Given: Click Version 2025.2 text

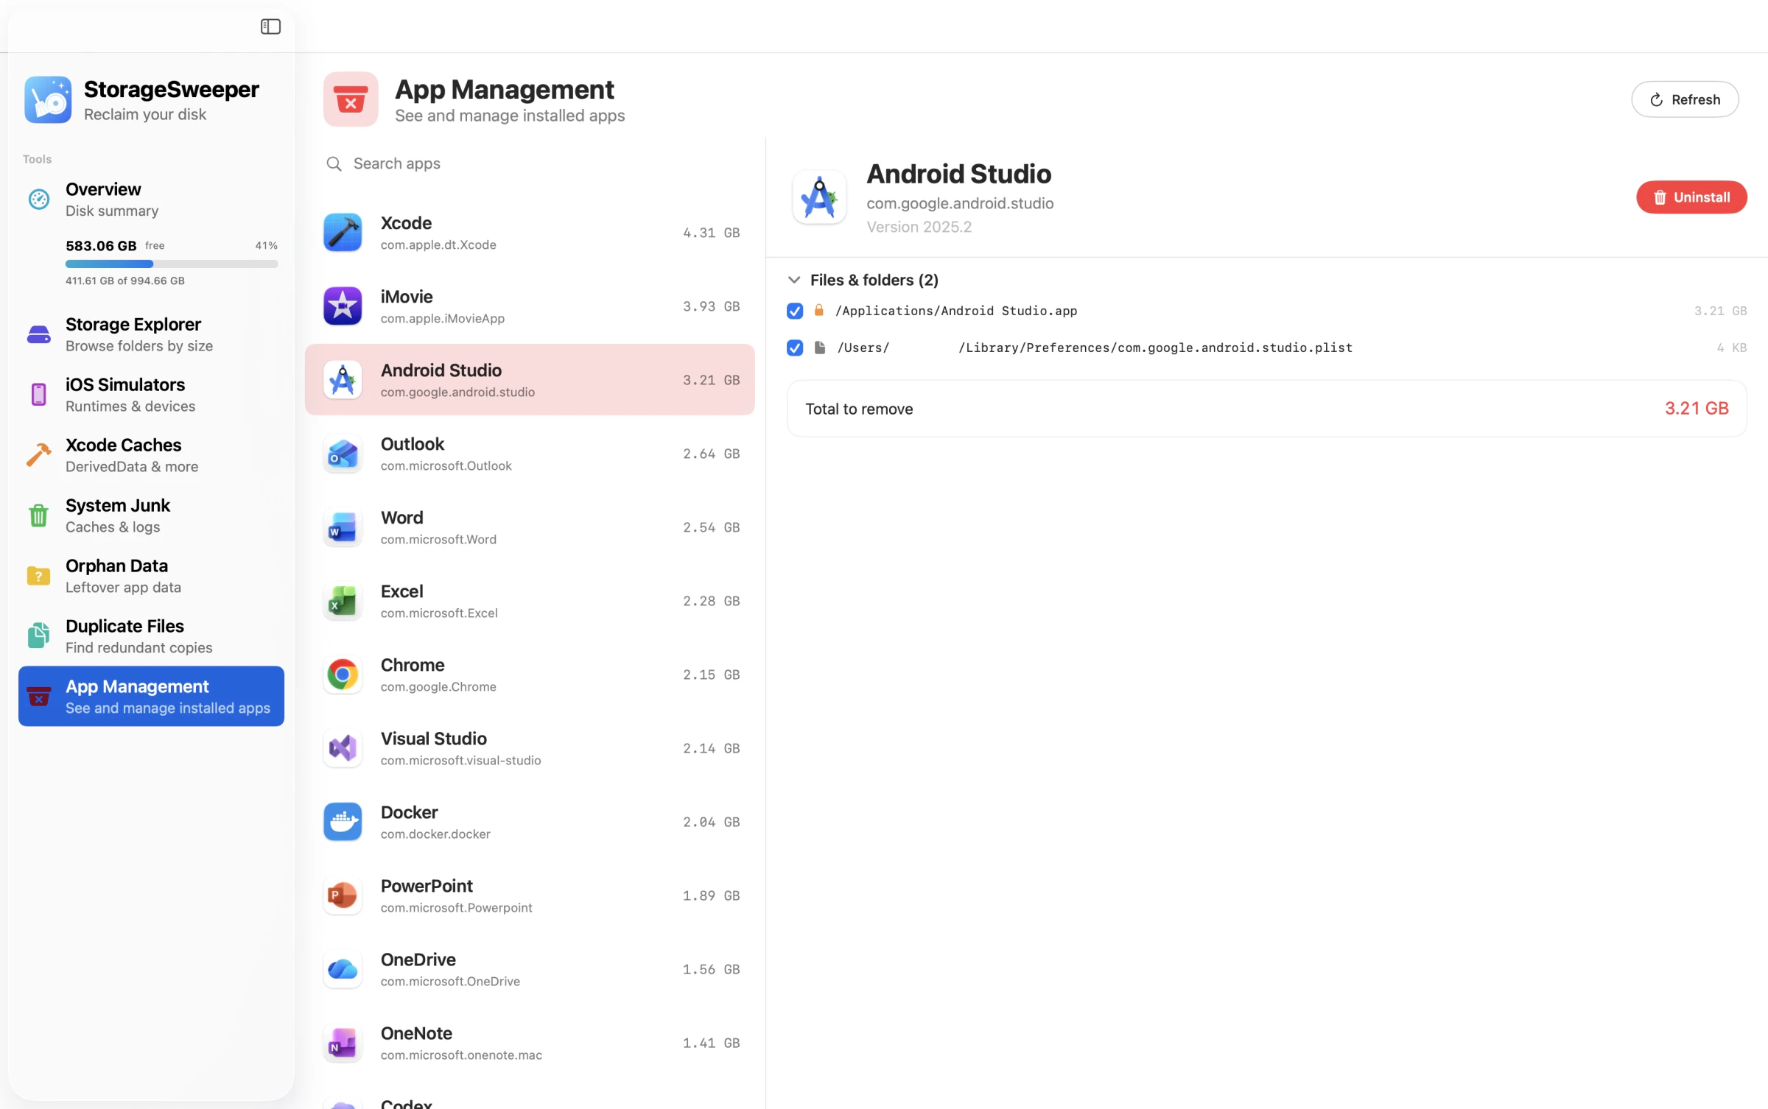Looking at the screenshot, I should click(x=919, y=227).
